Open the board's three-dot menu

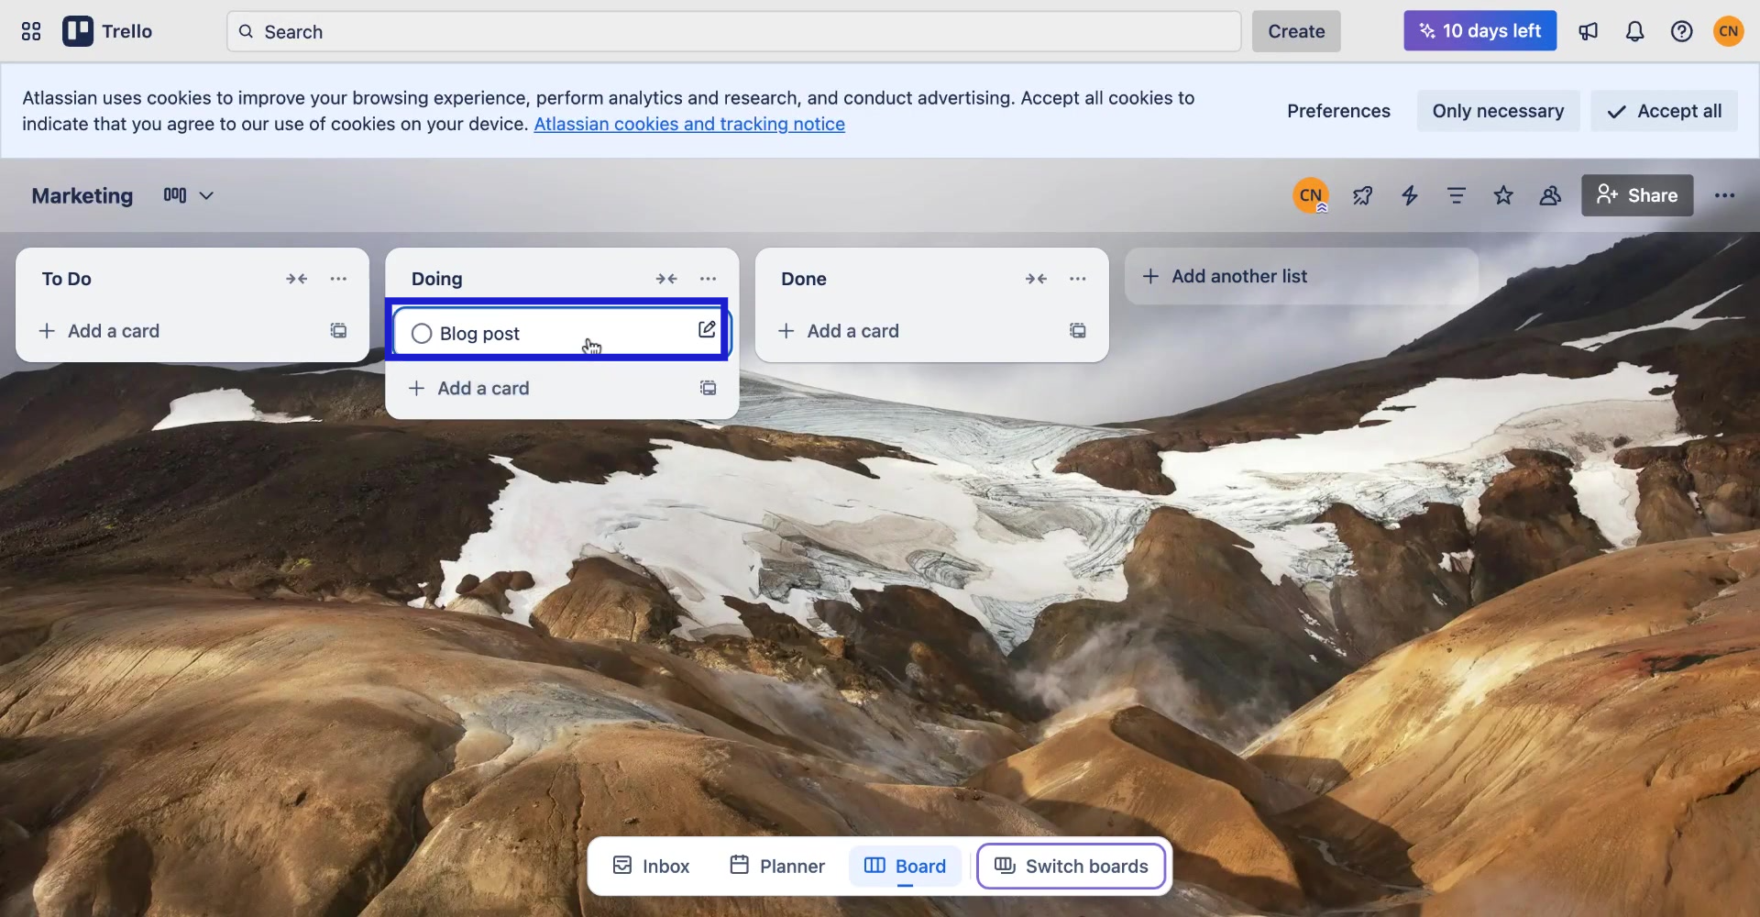click(x=1725, y=195)
